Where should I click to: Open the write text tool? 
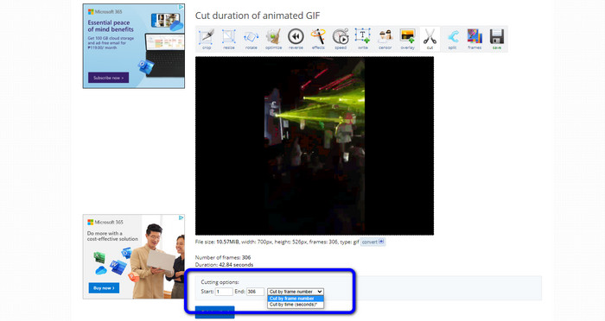[x=363, y=39]
